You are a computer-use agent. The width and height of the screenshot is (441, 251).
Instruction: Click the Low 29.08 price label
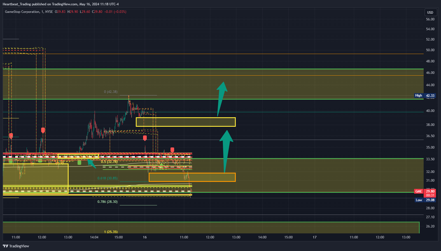click(425, 200)
